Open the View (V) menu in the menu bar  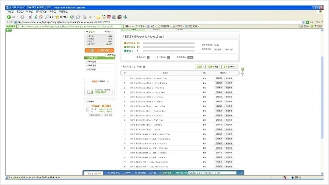coord(29,12)
